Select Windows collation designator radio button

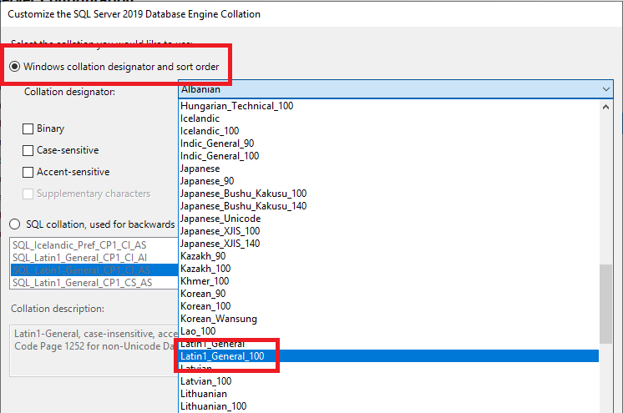tap(15, 66)
